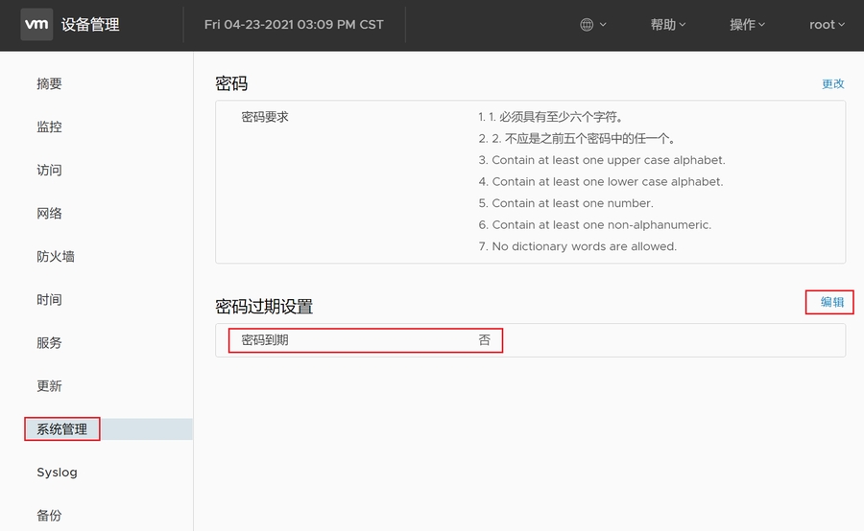
Task: Go to 摘要 in the sidebar
Action: click(50, 84)
